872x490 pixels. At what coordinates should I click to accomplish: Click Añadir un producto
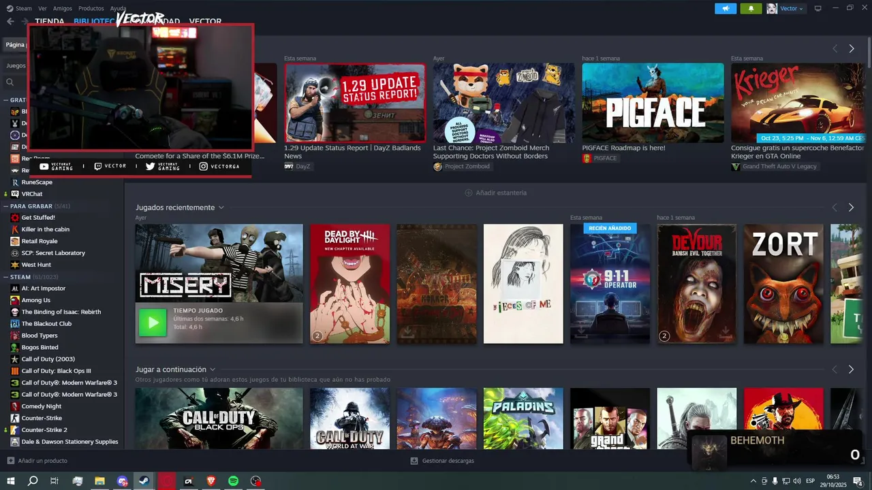37,461
